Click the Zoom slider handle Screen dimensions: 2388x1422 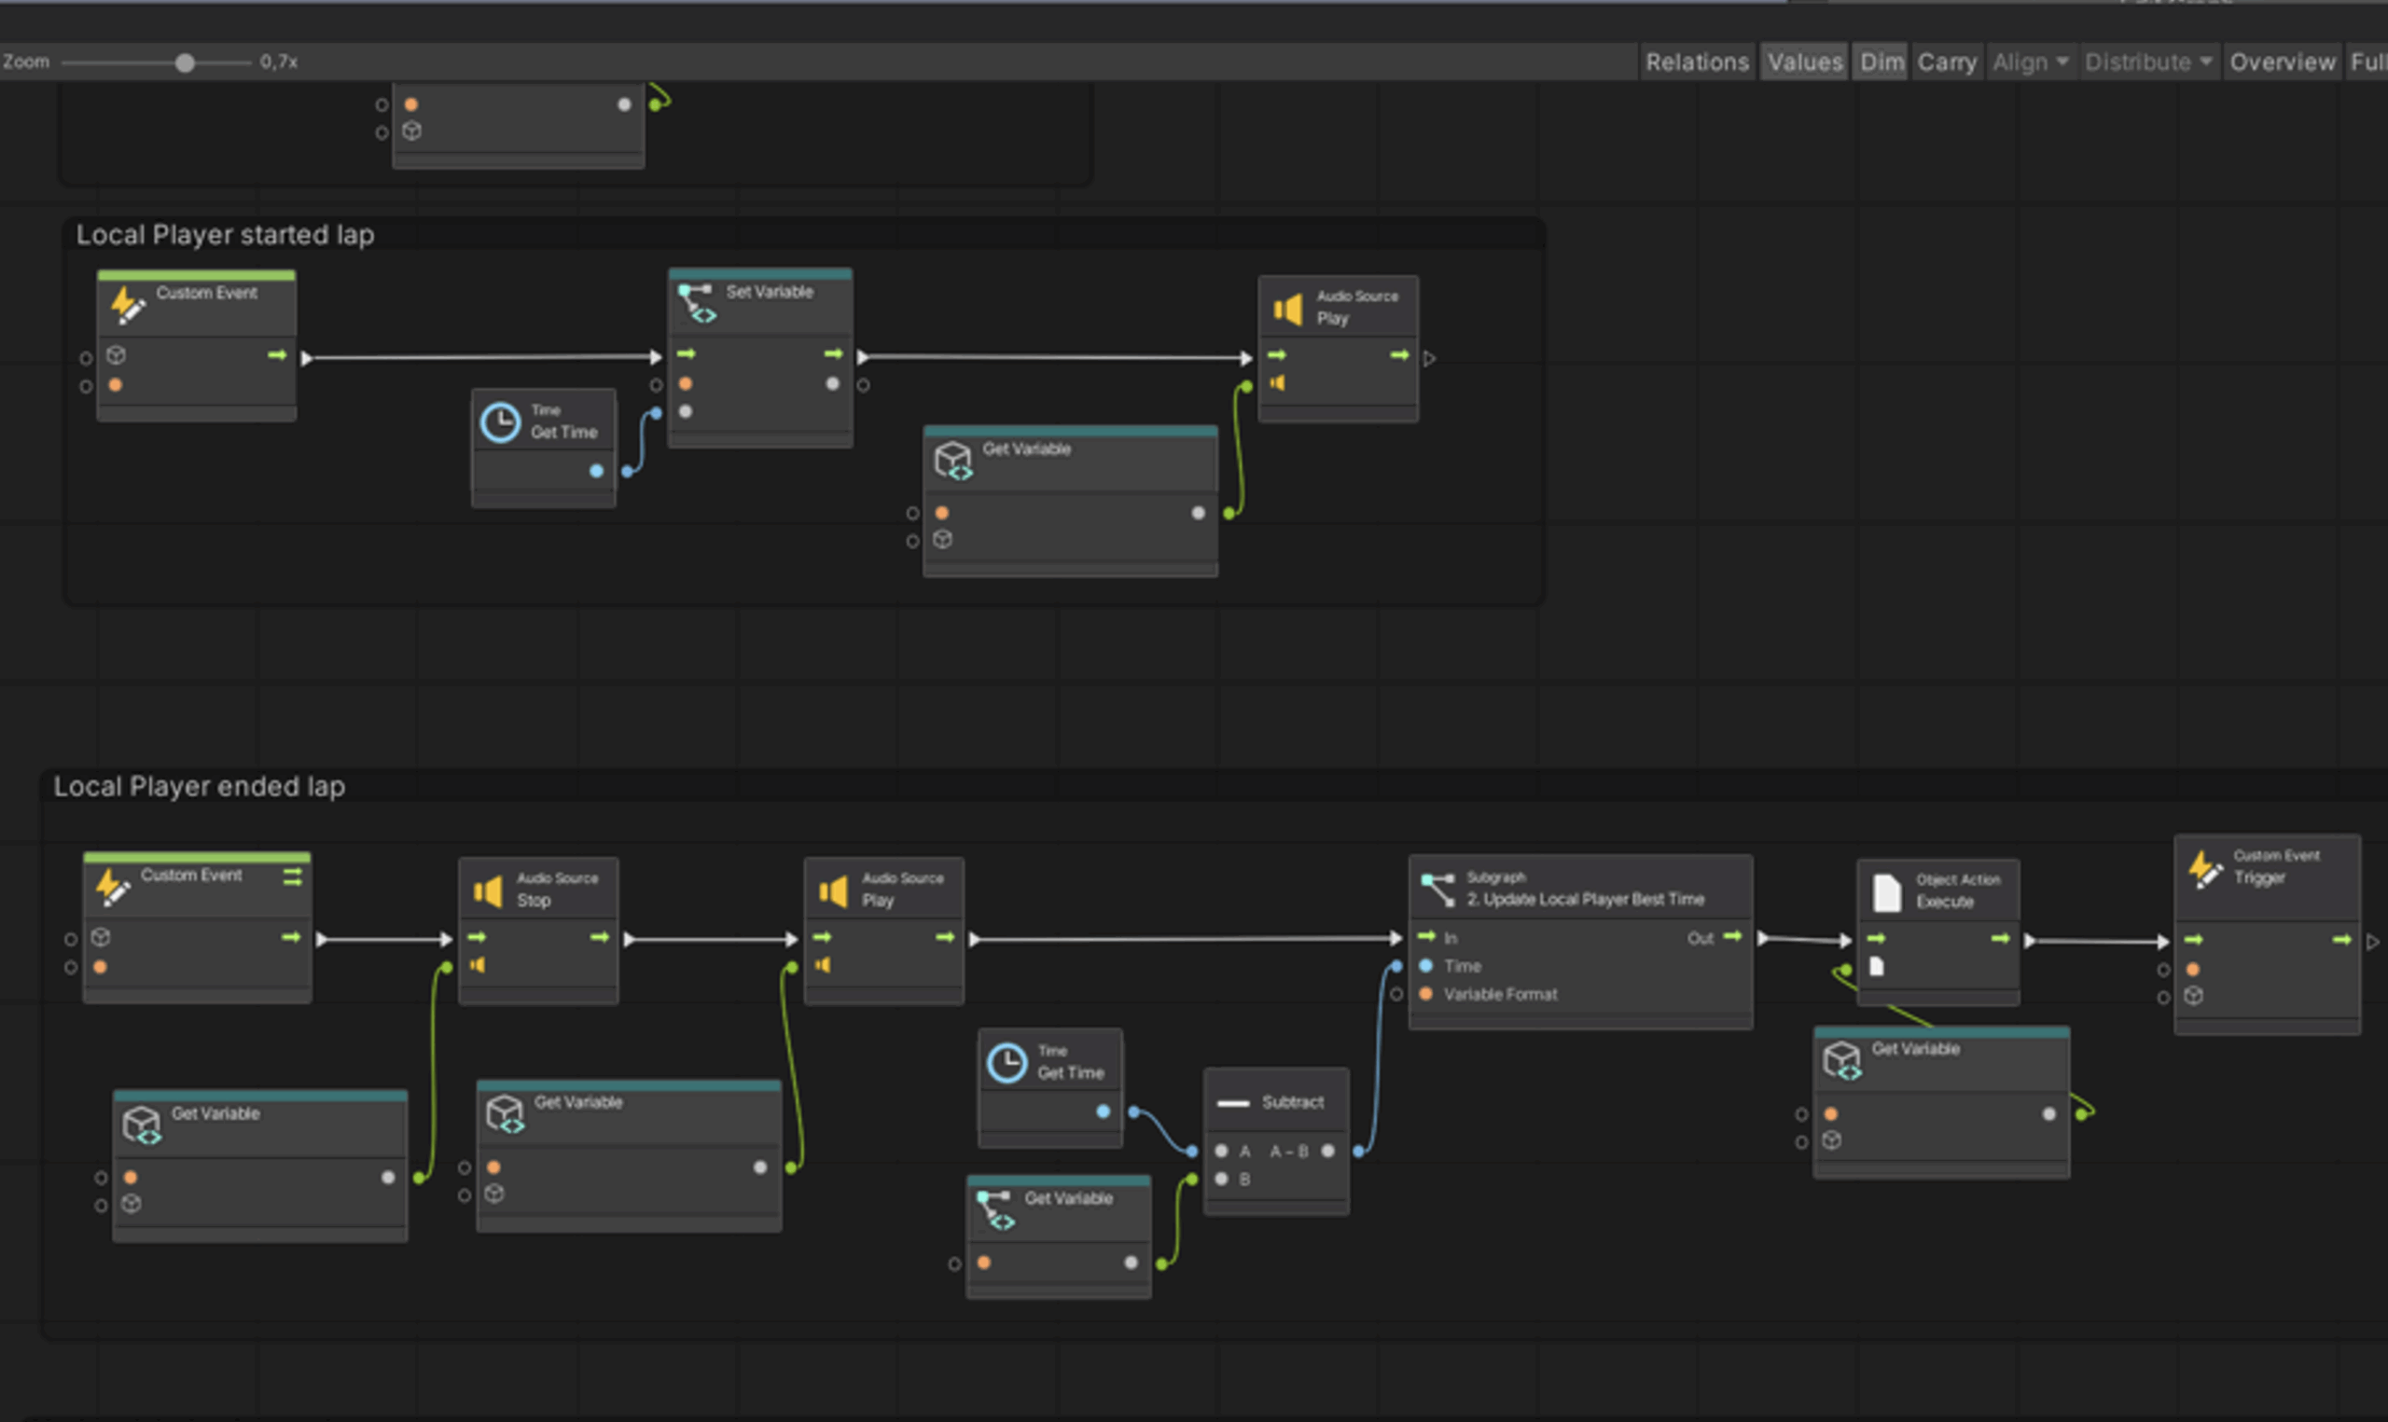click(x=185, y=63)
